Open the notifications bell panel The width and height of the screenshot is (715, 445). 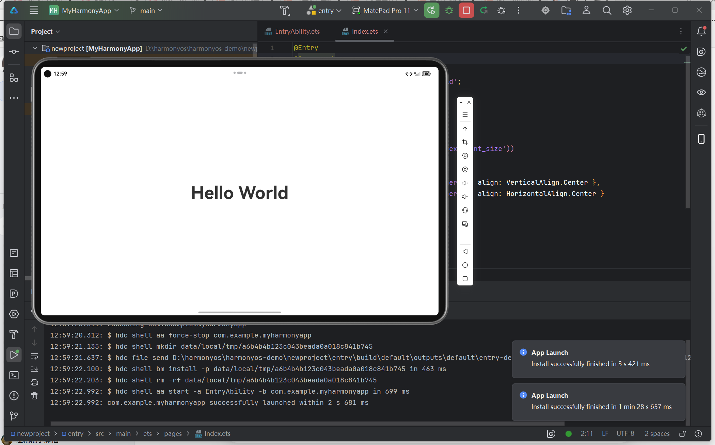pos(701,31)
